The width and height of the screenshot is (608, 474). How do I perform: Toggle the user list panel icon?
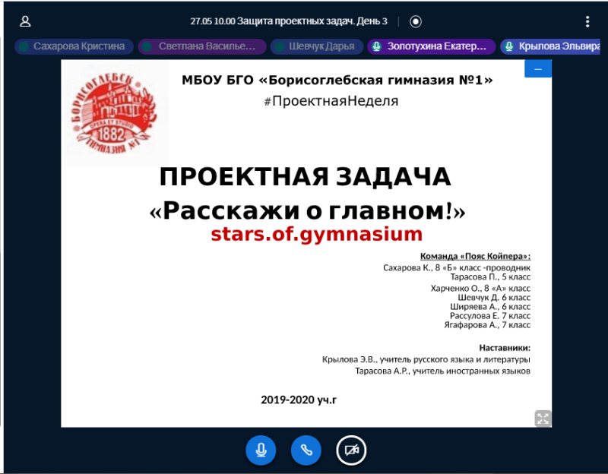pyautogui.click(x=26, y=21)
